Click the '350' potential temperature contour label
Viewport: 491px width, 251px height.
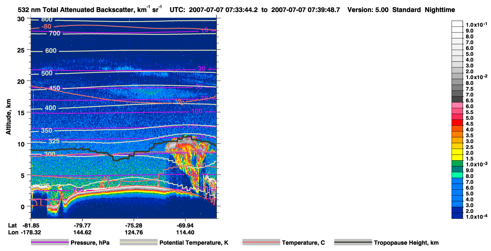46,131
